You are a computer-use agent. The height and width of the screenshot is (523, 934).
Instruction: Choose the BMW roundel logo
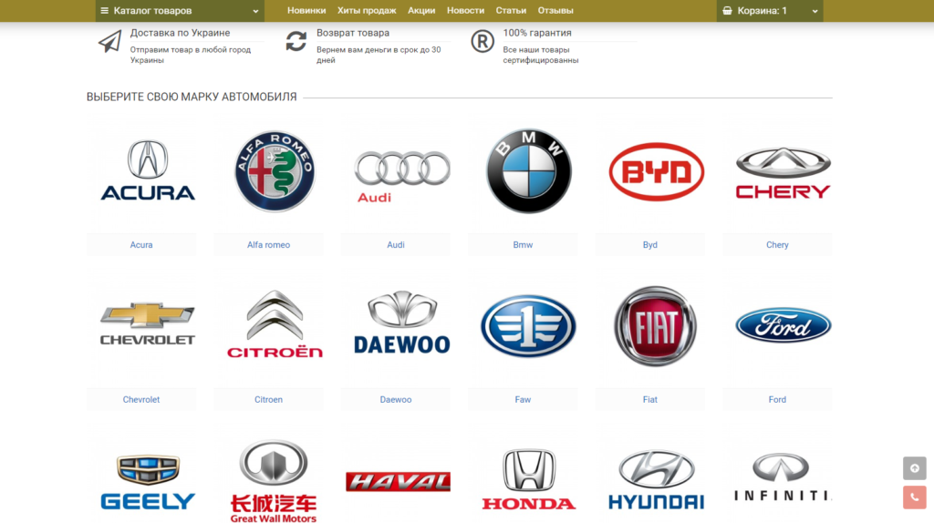(529, 171)
